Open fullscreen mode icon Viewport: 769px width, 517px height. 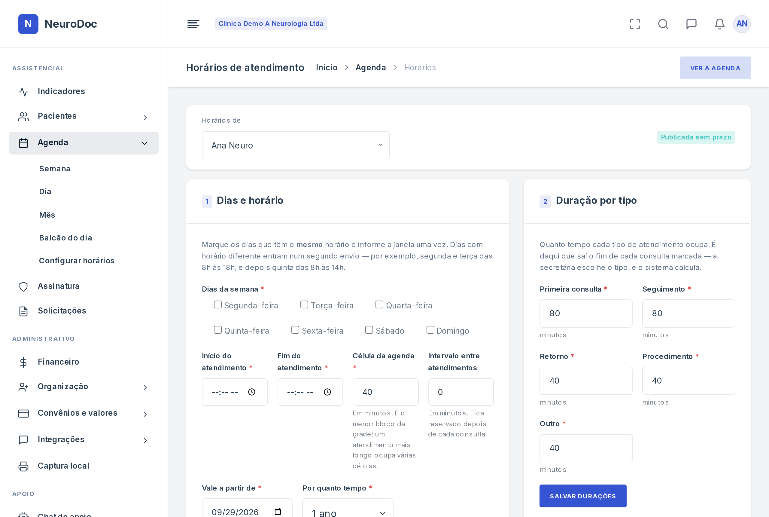pos(634,24)
